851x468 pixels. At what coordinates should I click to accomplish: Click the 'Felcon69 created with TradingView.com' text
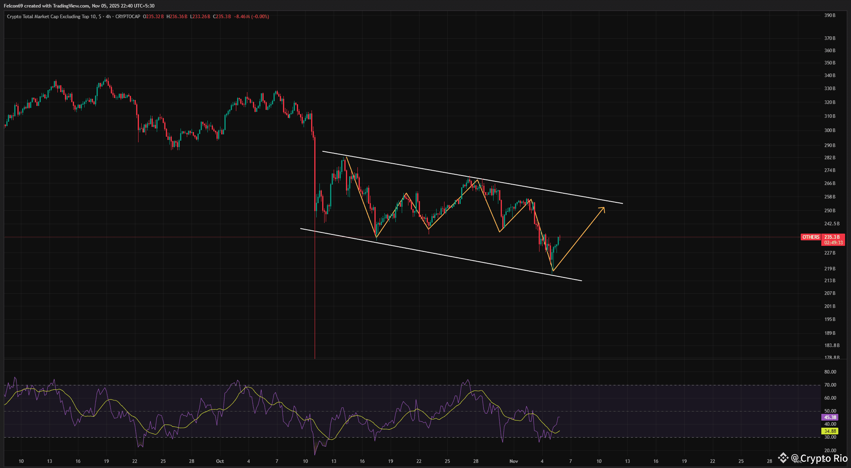coord(46,6)
